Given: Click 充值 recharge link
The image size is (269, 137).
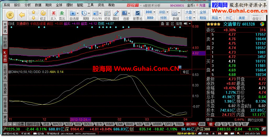Looking at the screenshot, I should [202, 5].
